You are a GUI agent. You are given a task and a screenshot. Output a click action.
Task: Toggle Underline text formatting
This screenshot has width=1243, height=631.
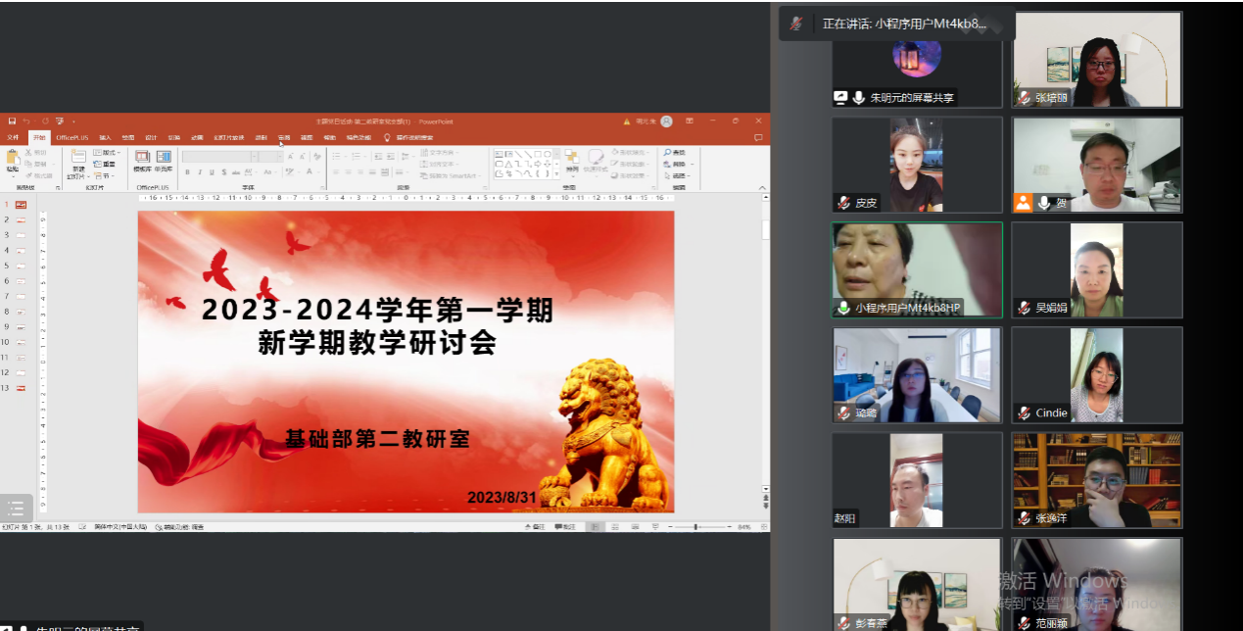click(213, 172)
